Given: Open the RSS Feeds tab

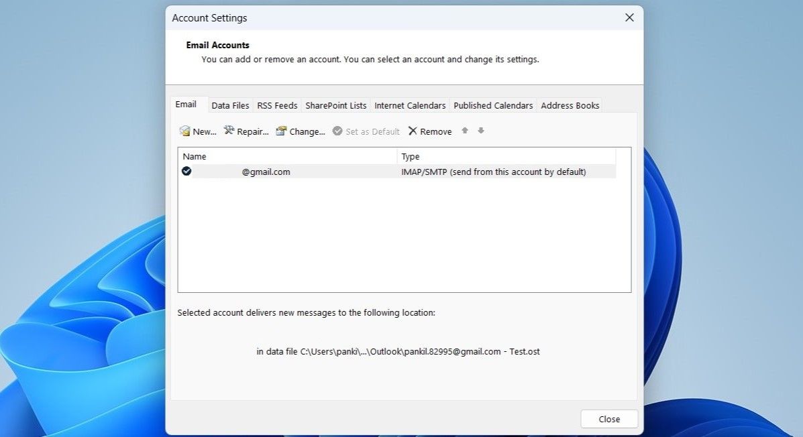Looking at the screenshot, I should [276, 105].
